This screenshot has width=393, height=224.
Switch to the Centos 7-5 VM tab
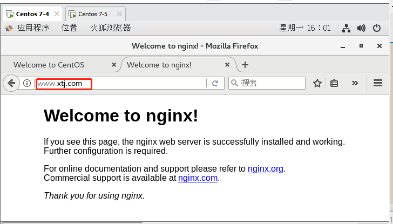pos(95,14)
